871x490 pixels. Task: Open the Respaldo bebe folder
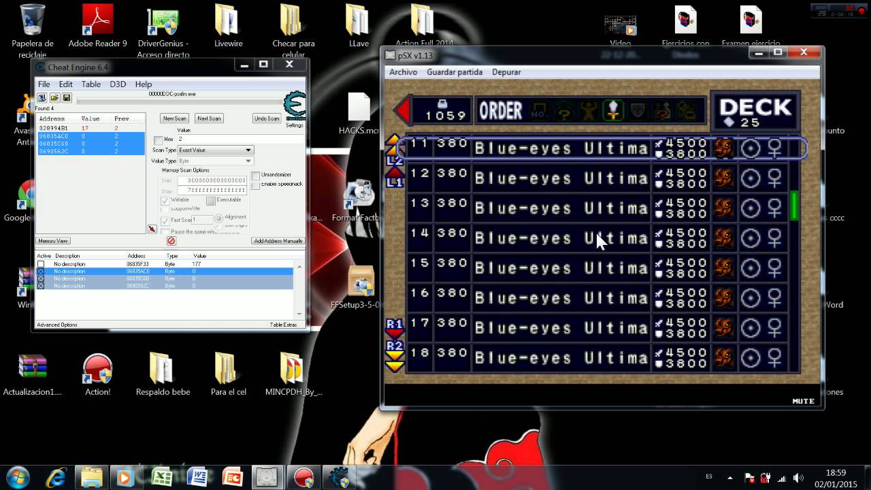click(163, 375)
